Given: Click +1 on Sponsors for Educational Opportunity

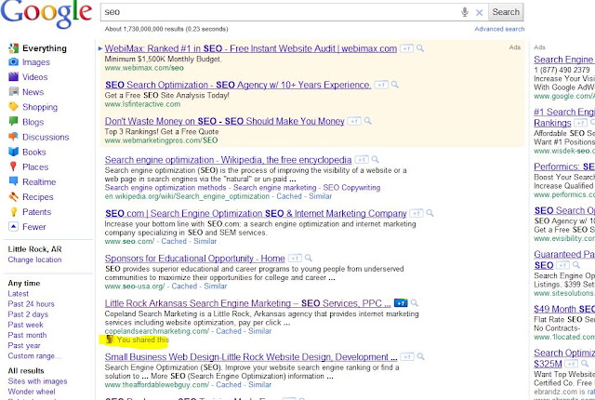Looking at the screenshot, I should click(295, 259).
